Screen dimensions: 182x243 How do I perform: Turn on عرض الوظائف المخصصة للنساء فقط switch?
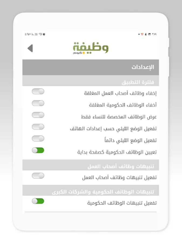[x=38, y=115]
